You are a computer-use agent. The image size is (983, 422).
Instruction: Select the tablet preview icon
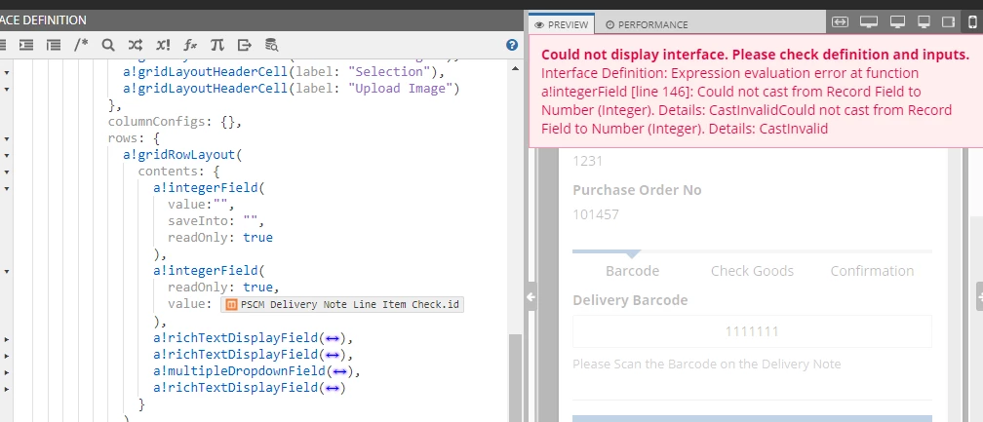(x=948, y=21)
